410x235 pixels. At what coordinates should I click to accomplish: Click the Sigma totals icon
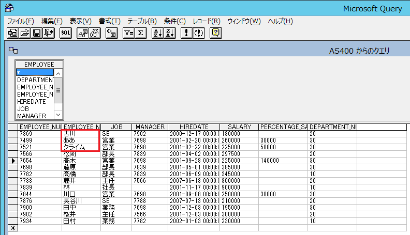140,33
